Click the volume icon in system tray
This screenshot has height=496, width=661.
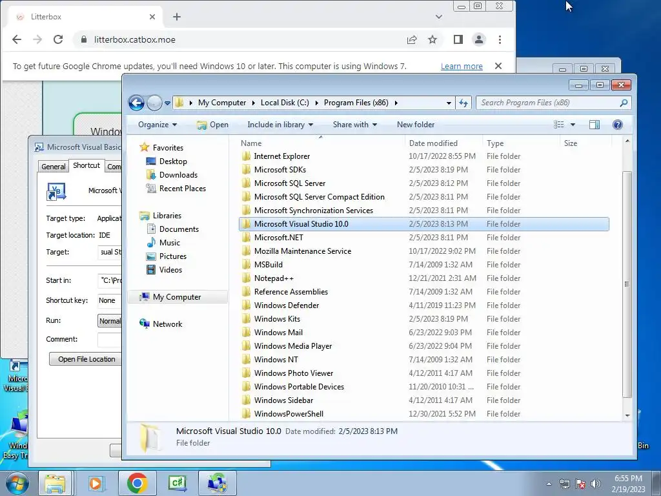[596, 483]
